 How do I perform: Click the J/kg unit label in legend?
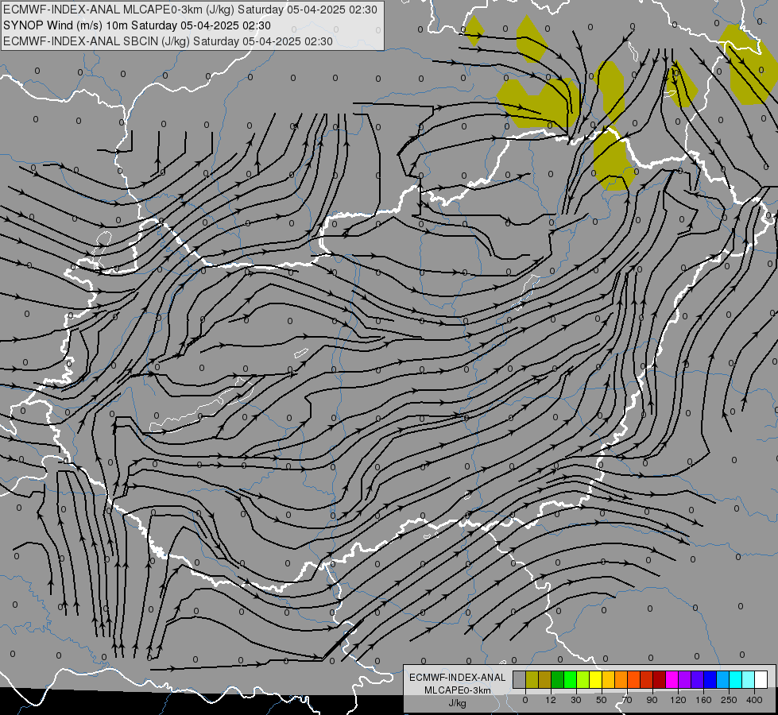click(458, 703)
